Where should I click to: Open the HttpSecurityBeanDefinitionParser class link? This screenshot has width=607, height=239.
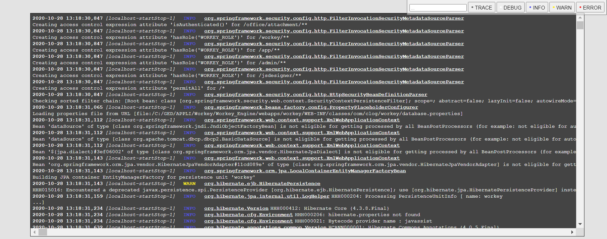click(x=315, y=95)
